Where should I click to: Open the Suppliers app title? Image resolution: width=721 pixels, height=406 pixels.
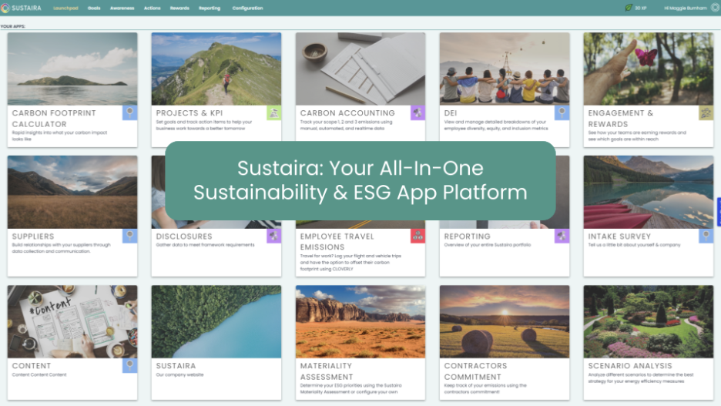click(32, 237)
